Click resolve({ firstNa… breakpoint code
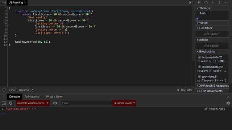 (212, 61)
